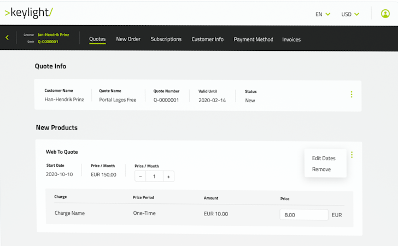Open Quote Info three-dot menu
Viewport: 398px width, 246px height.
pyautogui.click(x=351, y=95)
